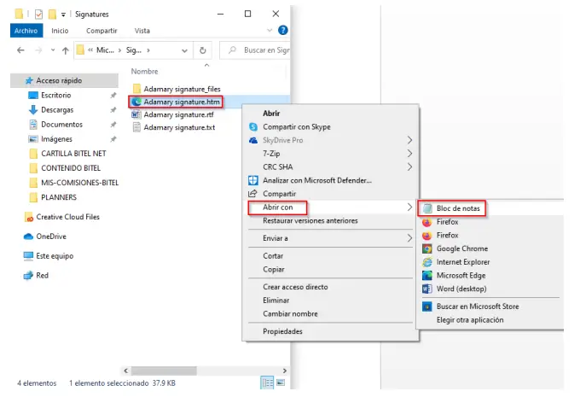Screen dimensions: 580x403
Task: Select Este equipo in navigation pane
Action: point(55,256)
